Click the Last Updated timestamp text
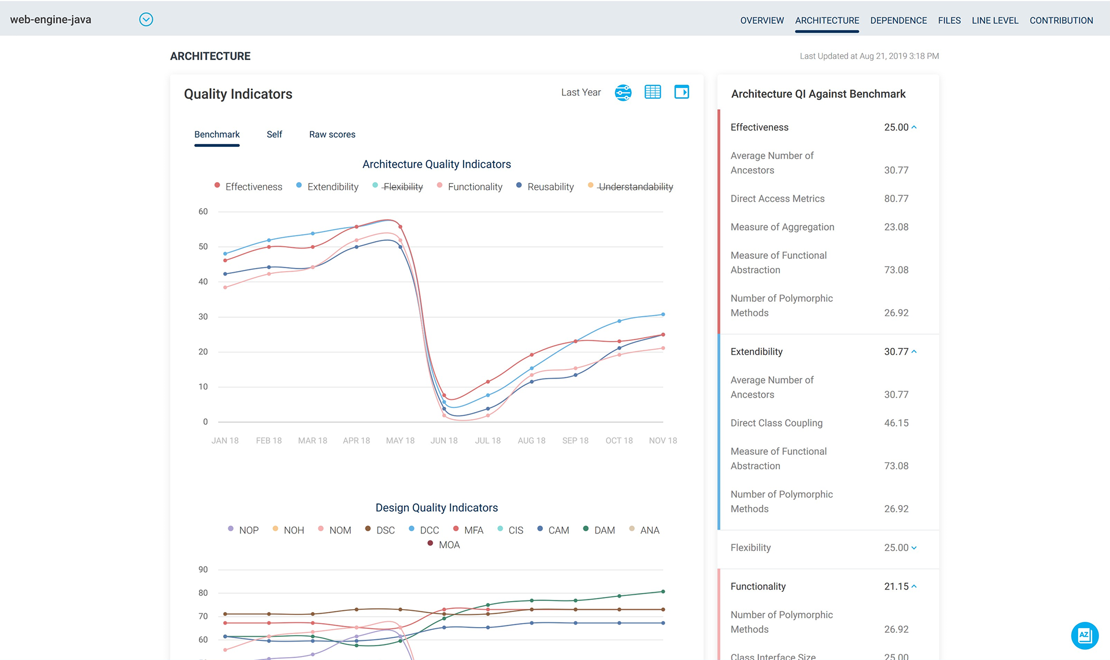Viewport: 1110px width, 660px height. [x=869, y=56]
